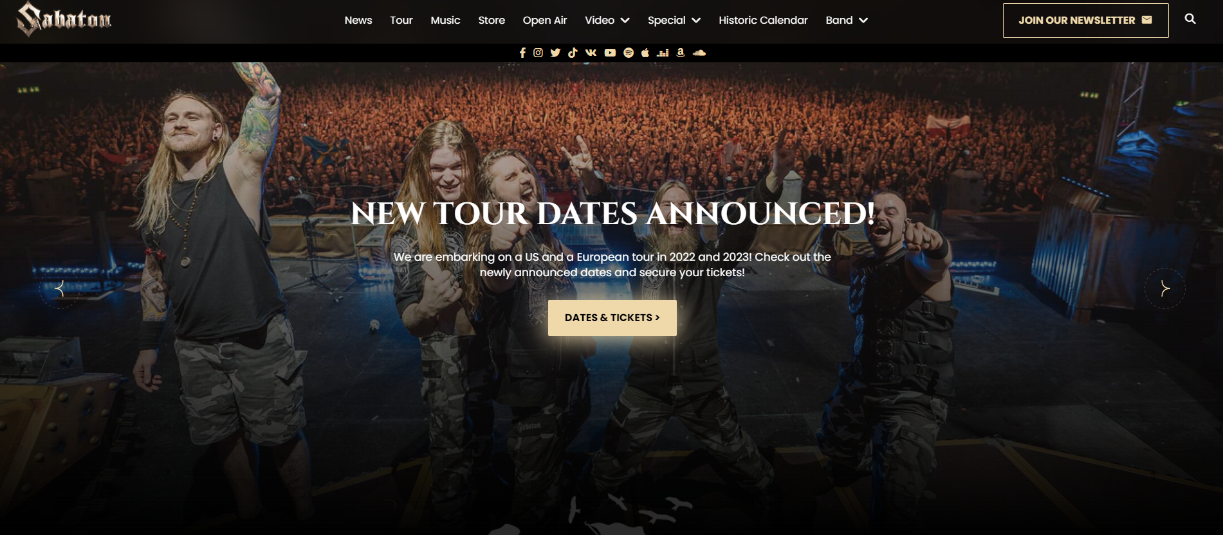Open the Facebook social icon
Screen dimensions: 1223x535
[x=522, y=53]
